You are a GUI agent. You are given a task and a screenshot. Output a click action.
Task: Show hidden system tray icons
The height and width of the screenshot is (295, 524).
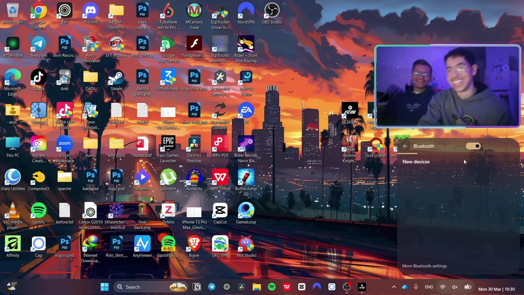(x=394, y=287)
